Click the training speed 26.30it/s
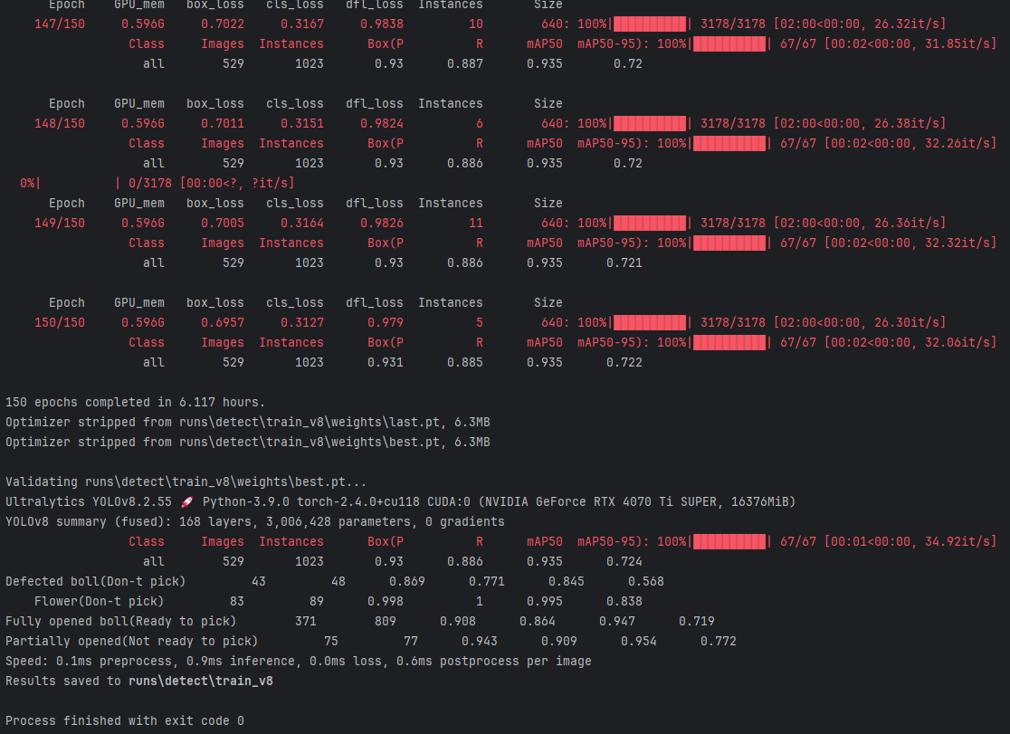 pyautogui.click(x=906, y=323)
